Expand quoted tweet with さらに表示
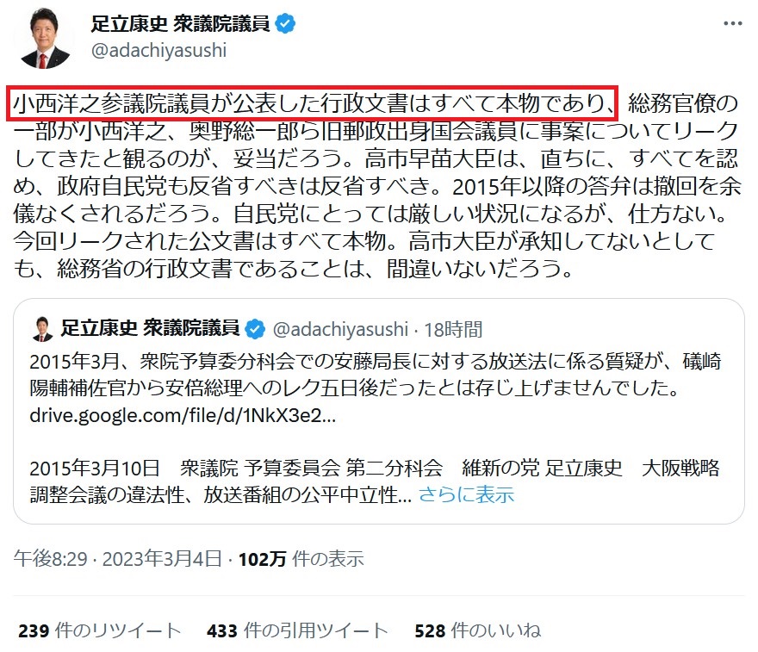The width and height of the screenshot is (758, 652). click(x=466, y=494)
